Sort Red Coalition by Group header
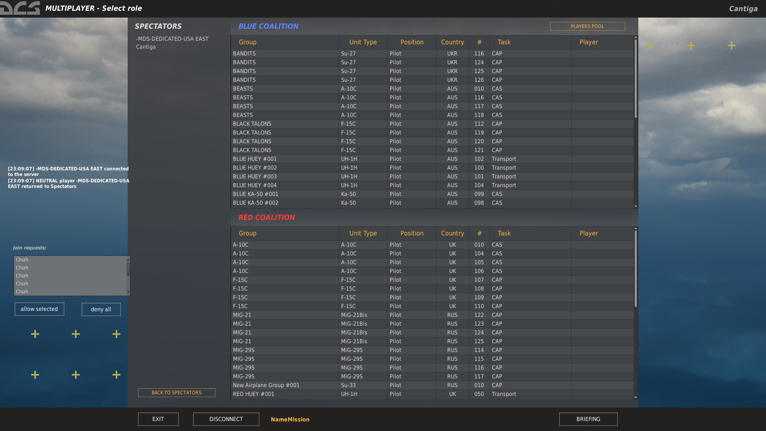 coord(285,233)
